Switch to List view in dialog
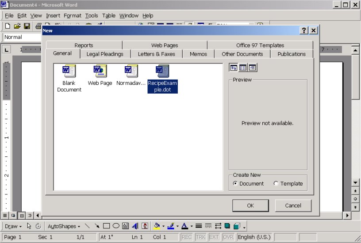The width and height of the screenshot is (361, 243). [243, 68]
